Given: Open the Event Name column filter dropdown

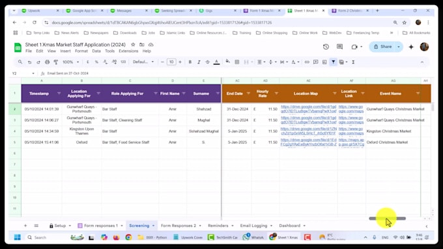Looking at the screenshot, I should tap(418, 94).
